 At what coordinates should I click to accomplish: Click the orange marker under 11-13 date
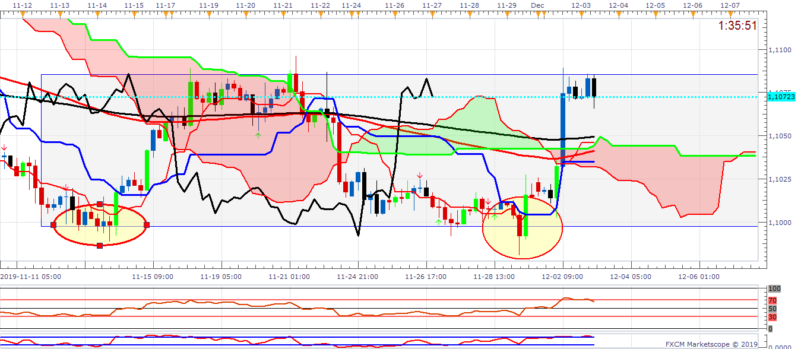click(59, 13)
